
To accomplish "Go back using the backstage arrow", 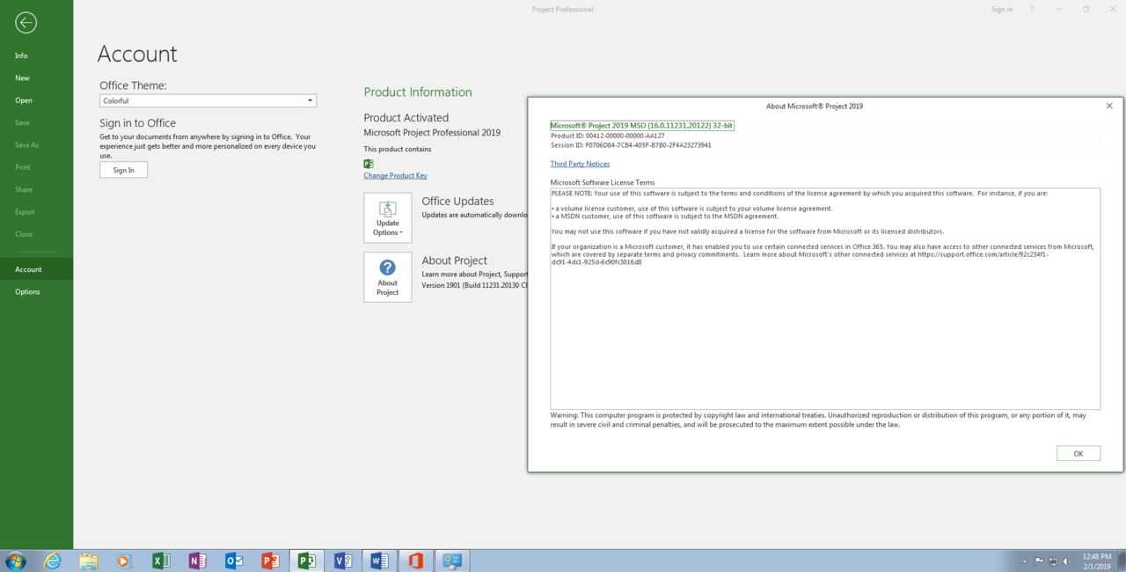I will (x=26, y=23).
